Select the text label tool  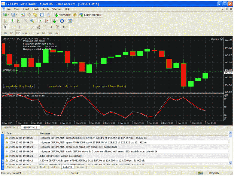pyautogui.click(x=58, y=27)
